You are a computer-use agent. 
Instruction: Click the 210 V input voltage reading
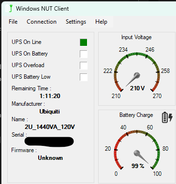[x=137, y=88]
